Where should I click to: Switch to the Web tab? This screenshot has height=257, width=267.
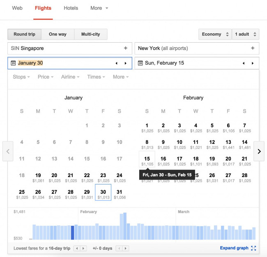[17, 8]
